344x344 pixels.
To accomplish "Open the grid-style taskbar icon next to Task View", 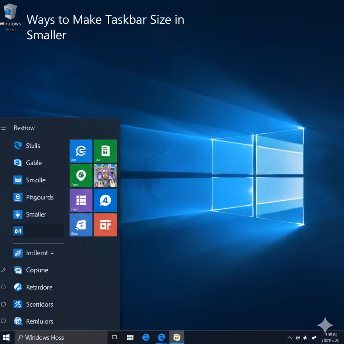I will coord(130,337).
